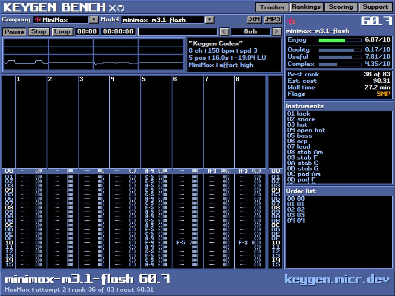This screenshot has width=395, height=296.
Task: Click the F-5 note in channel 6
Action: click(181, 243)
